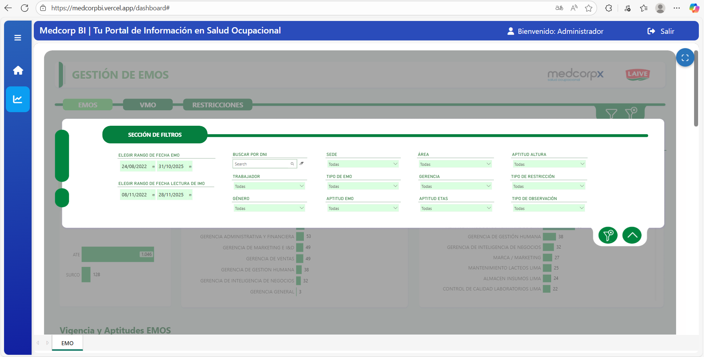704x357 pixels.
Task: Expand the SEDE dropdown
Action: pyautogui.click(x=363, y=164)
